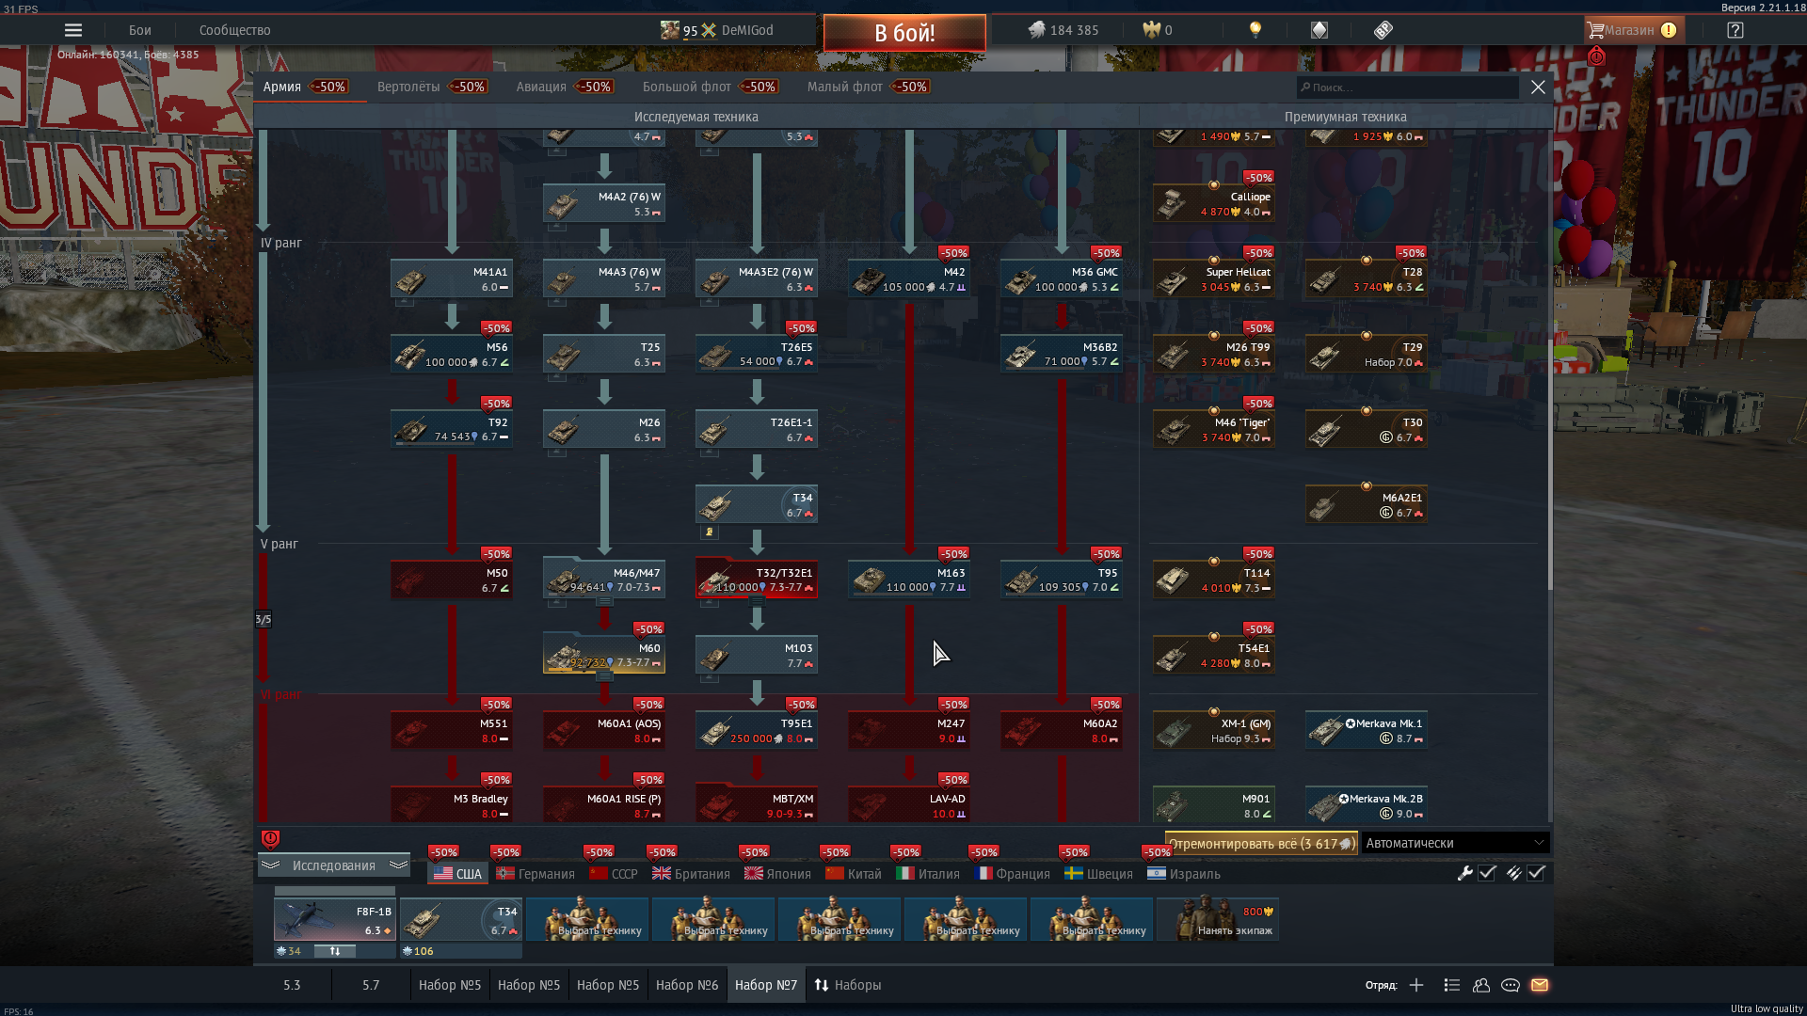1807x1016 pixels.
Task: Collapse the Исследования research panel
Action: [334, 865]
